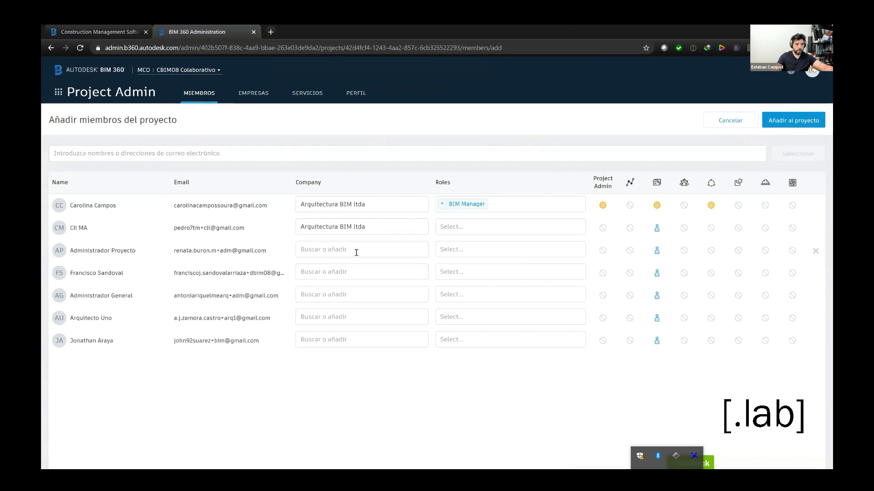Bookmark page with the star icon
The height and width of the screenshot is (491, 874).
tap(646, 48)
